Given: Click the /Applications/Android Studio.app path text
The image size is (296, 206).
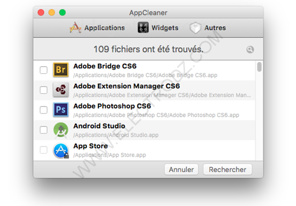Looking at the screenshot, I should (116, 135).
